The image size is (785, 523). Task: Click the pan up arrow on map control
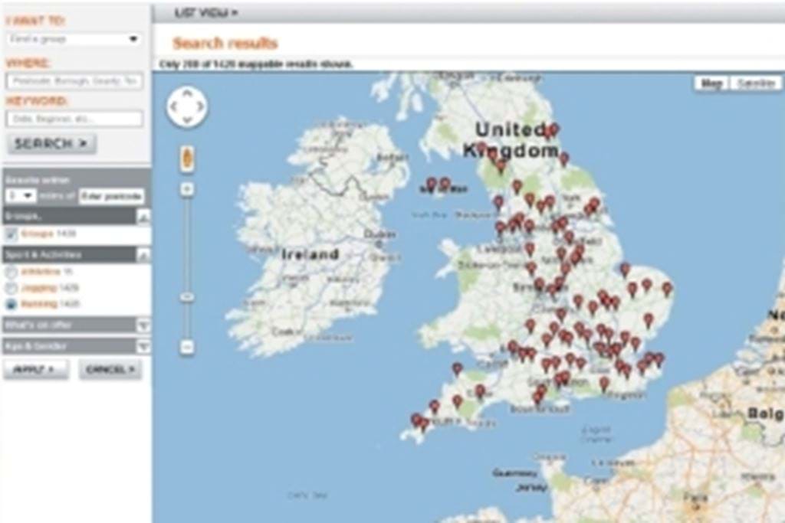(x=185, y=91)
